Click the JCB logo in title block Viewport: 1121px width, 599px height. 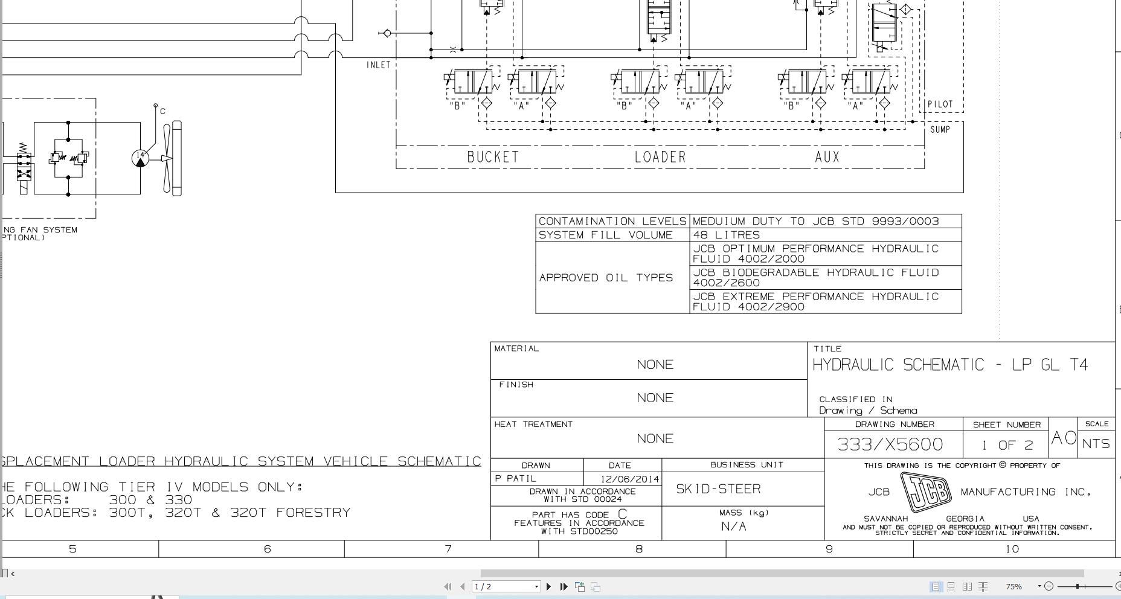coord(926,492)
